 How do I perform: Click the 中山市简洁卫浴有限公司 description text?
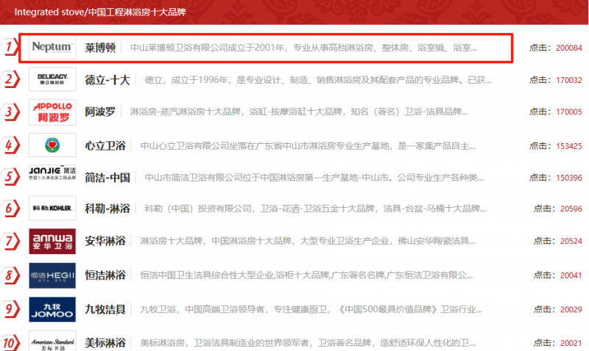click(x=314, y=178)
